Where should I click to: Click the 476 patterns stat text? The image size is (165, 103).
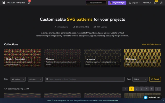[x=62, y=27]
